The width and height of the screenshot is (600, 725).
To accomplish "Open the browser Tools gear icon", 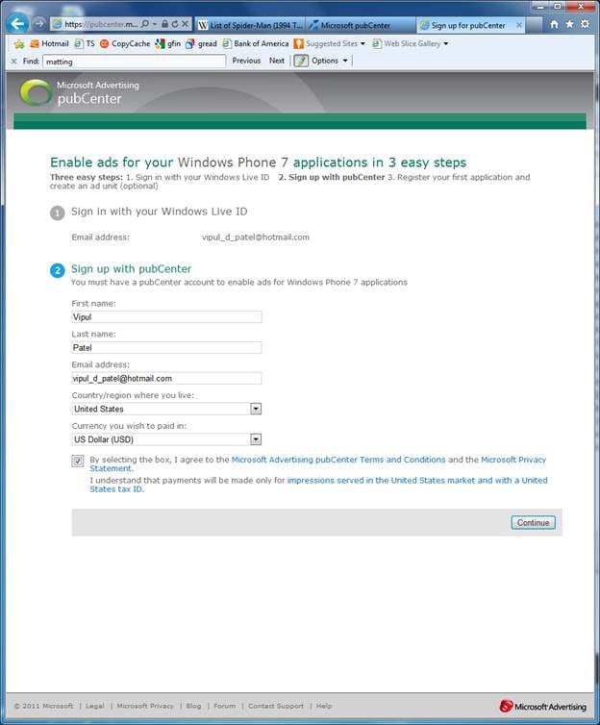I will point(586,24).
